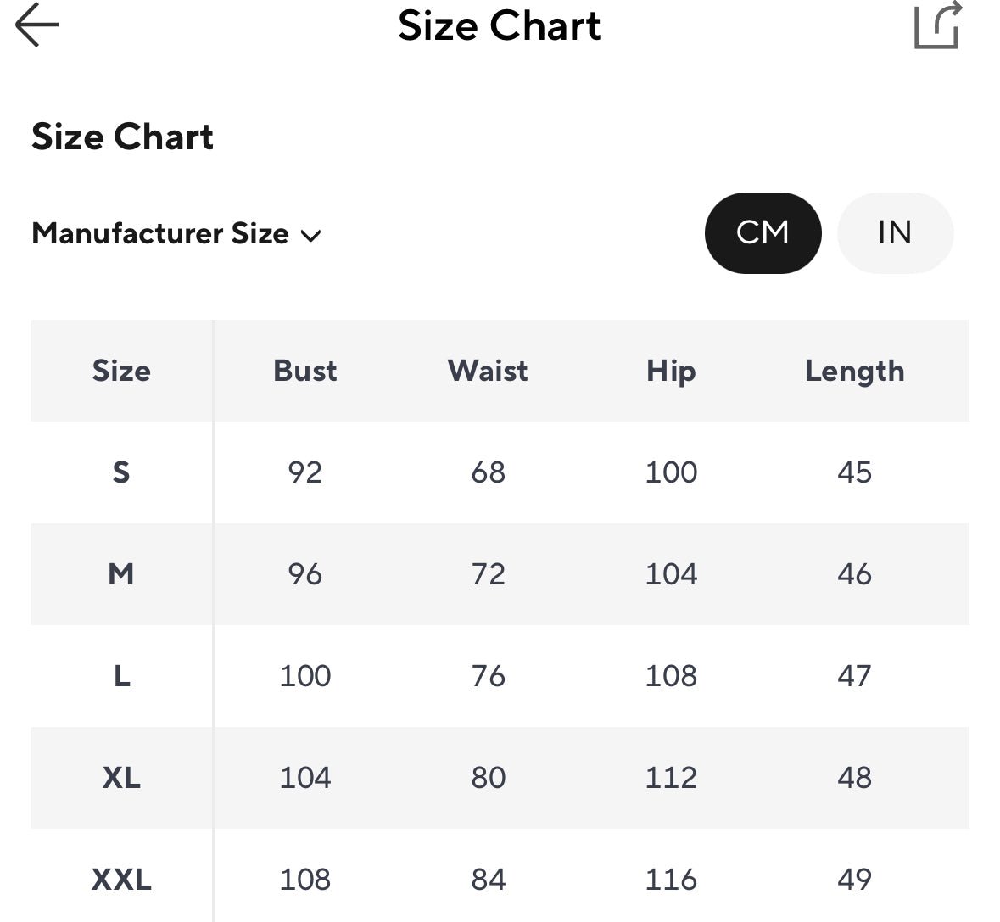Click the chevron beside Manufacturer Size
Image resolution: width=1000 pixels, height=922 pixels.
[x=310, y=236]
